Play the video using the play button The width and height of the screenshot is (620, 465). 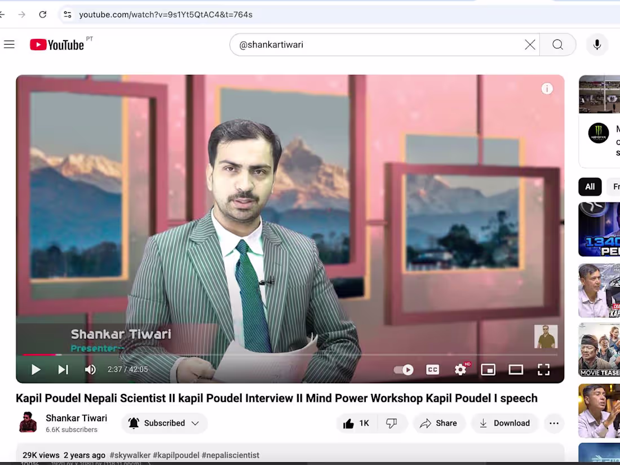pos(36,369)
